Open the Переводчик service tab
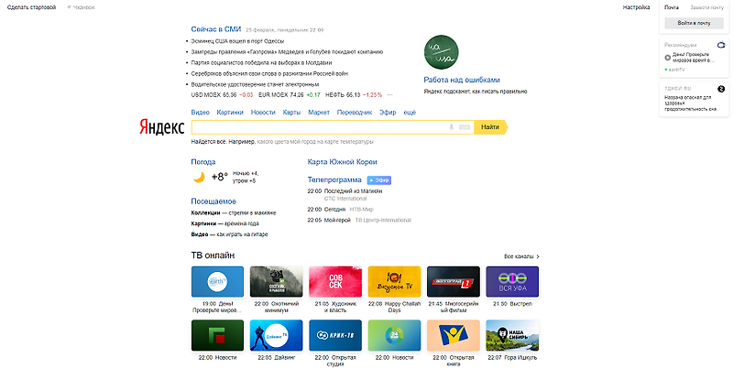This screenshot has width=733, height=369. coord(355,113)
